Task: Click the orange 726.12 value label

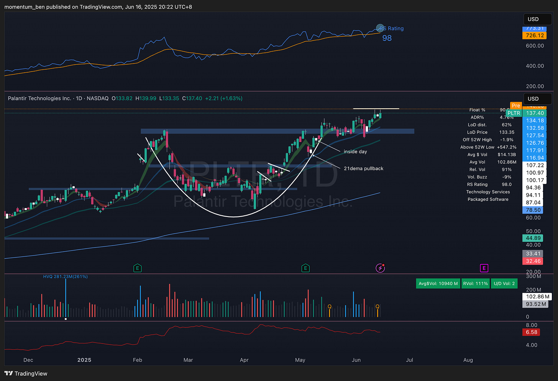Action: tap(535, 36)
